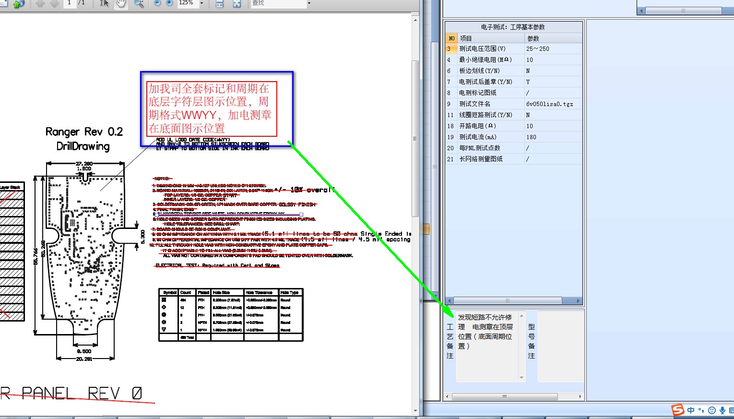Click the NO column header

[451, 38]
